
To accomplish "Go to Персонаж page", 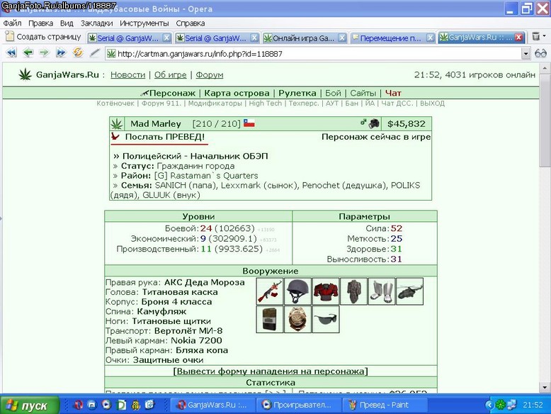I will coord(172,93).
